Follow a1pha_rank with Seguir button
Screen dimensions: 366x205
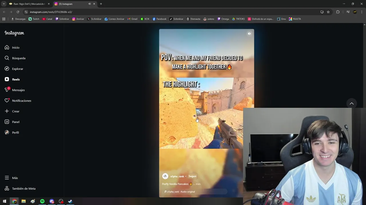192,176
